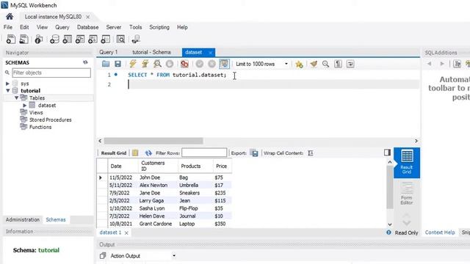Open the Database menu
The width and height of the screenshot is (470, 264).
[88, 27]
